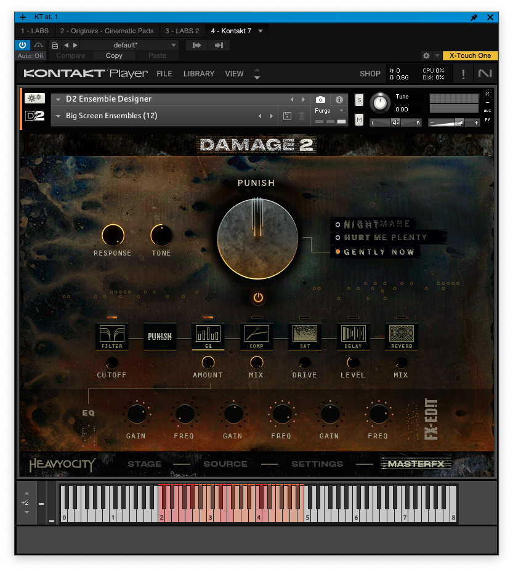
Task: Click the receive MIDI arrow-to-bar icon
Action: (219, 45)
